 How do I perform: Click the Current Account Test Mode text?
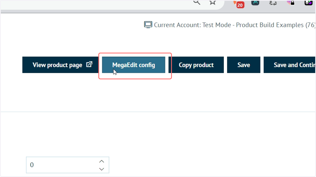tap(235, 25)
